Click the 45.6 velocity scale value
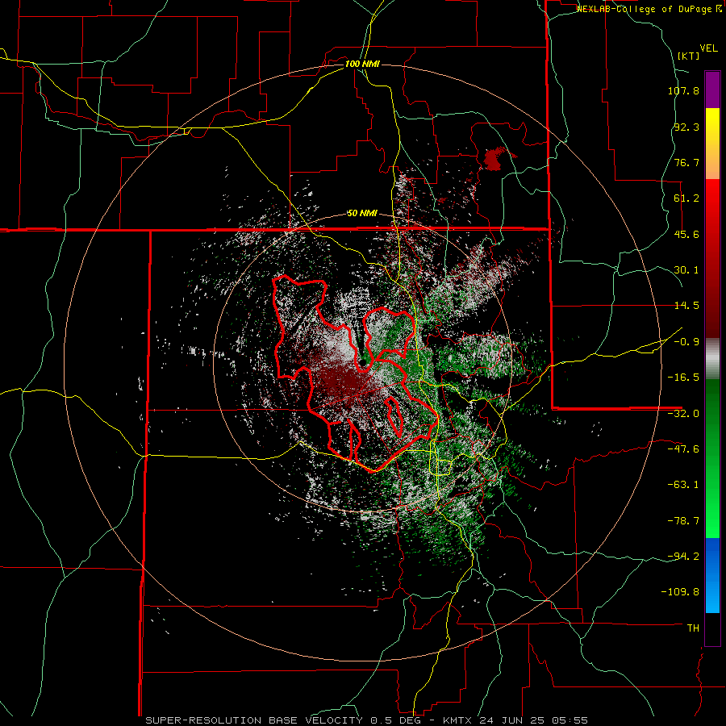This screenshot has height=726, width=726. click(x=686, y=234)
